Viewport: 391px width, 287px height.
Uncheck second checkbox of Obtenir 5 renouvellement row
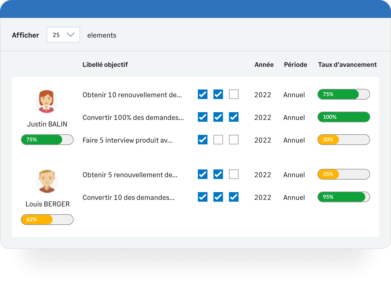(x=218, y=174)
